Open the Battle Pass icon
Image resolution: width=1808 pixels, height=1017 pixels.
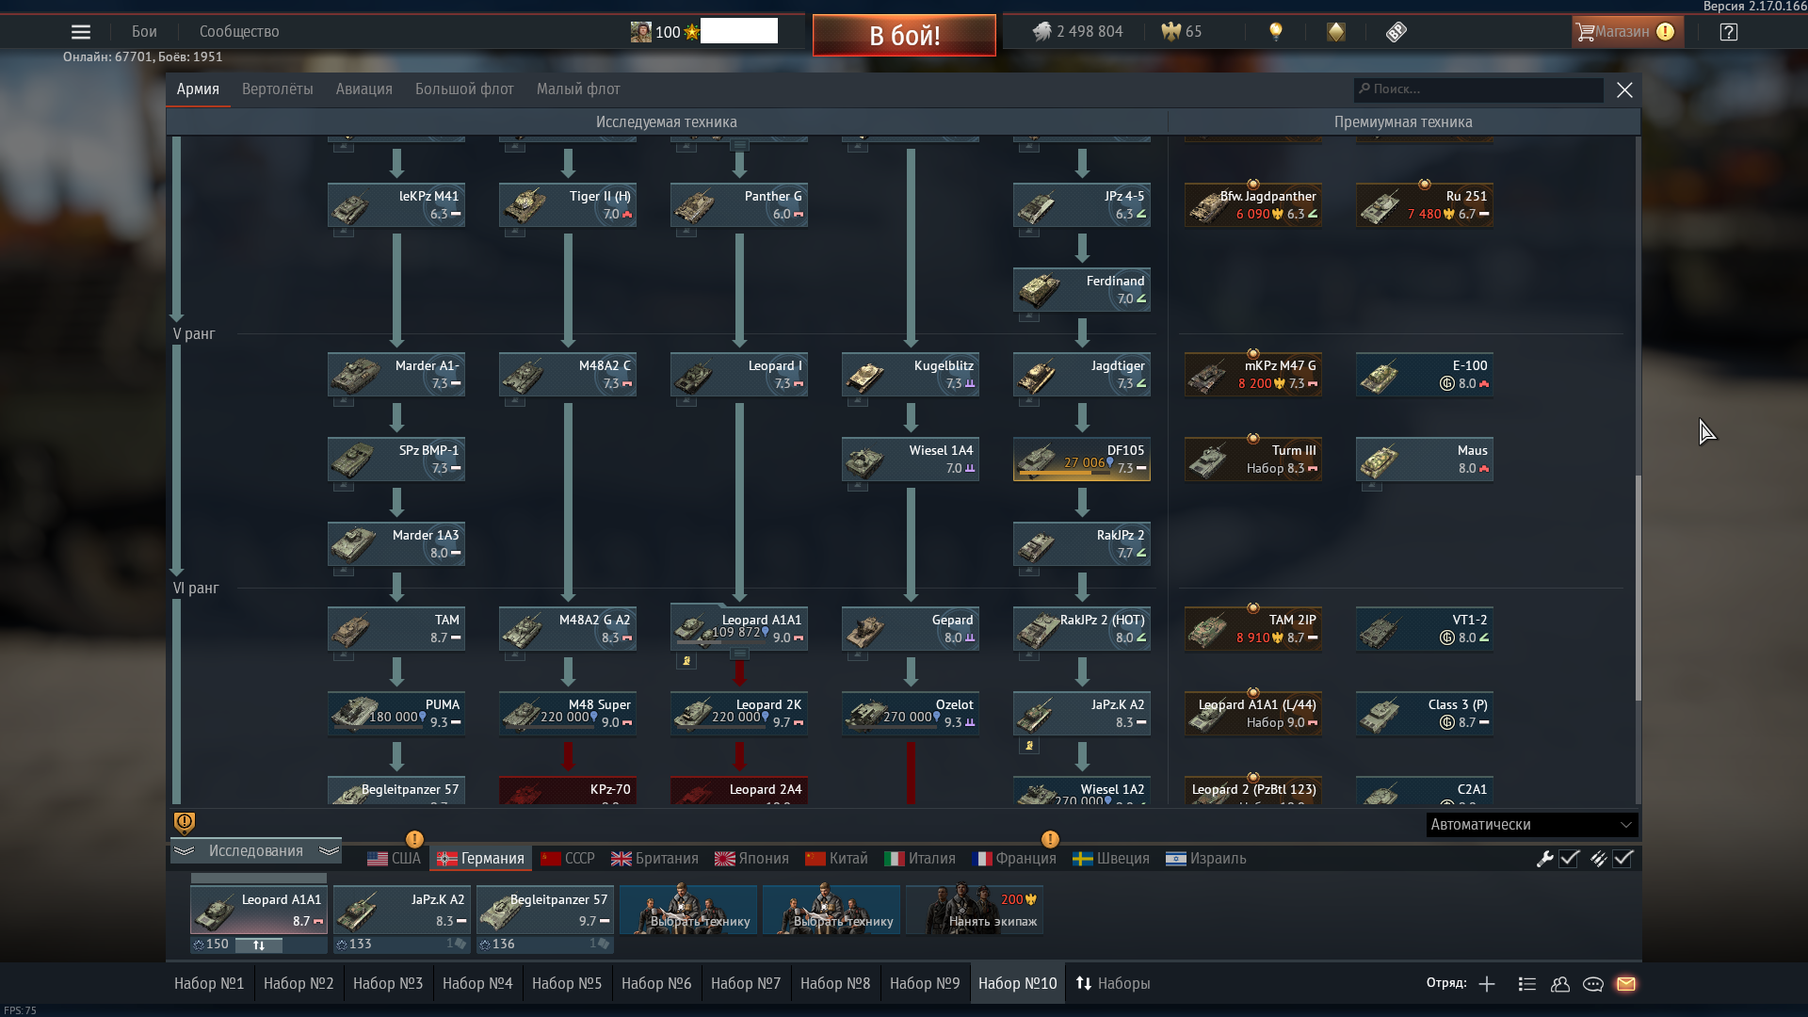1396,32
